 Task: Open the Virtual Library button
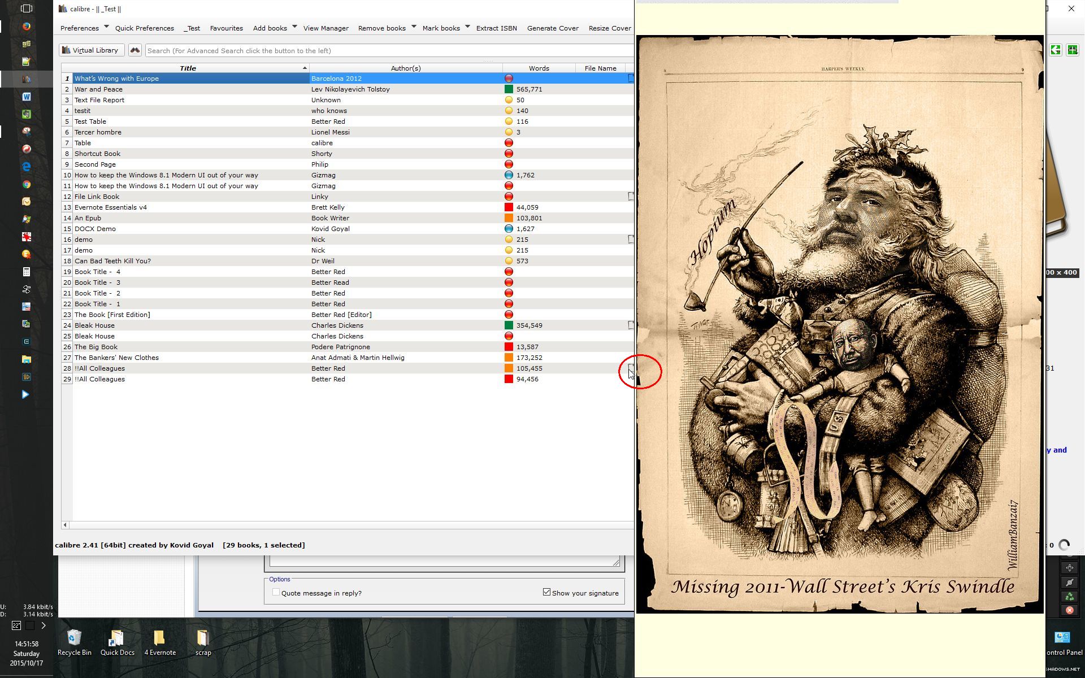pos(91,50)
